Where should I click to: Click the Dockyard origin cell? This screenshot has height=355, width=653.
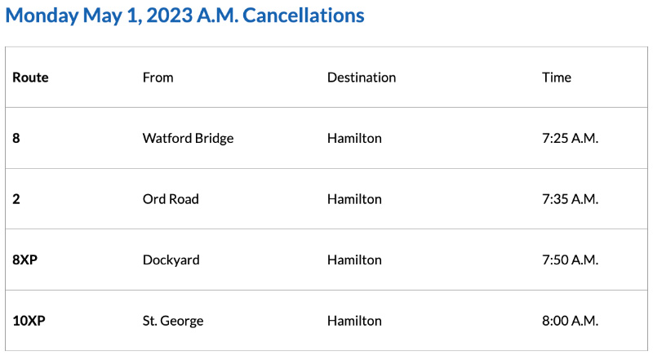pos(171,260)
